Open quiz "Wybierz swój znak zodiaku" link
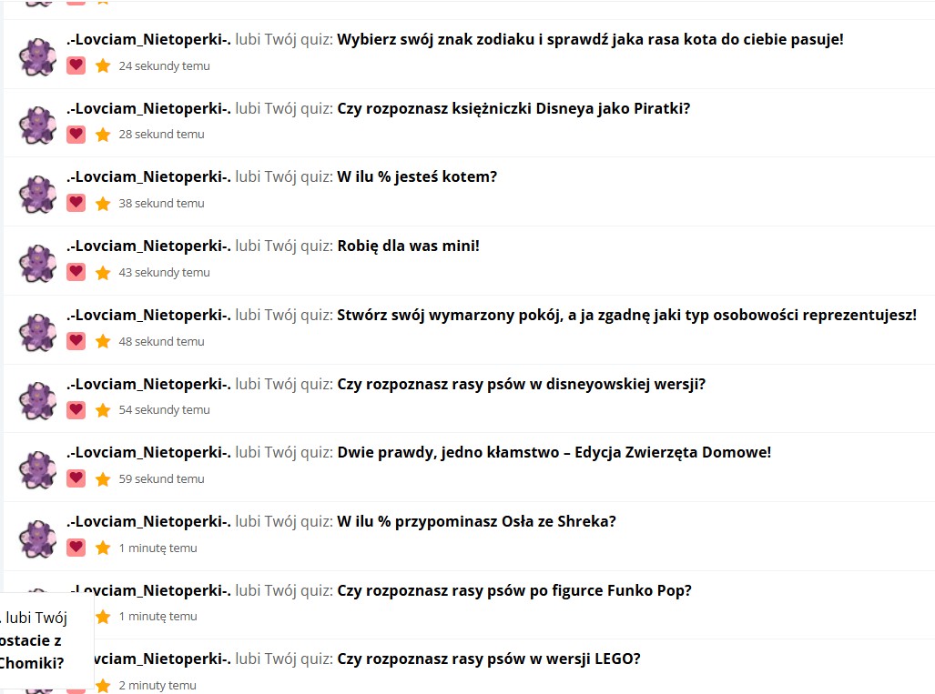Image resolution: width=935 pixels, height=694 pixels. (590, 40)
